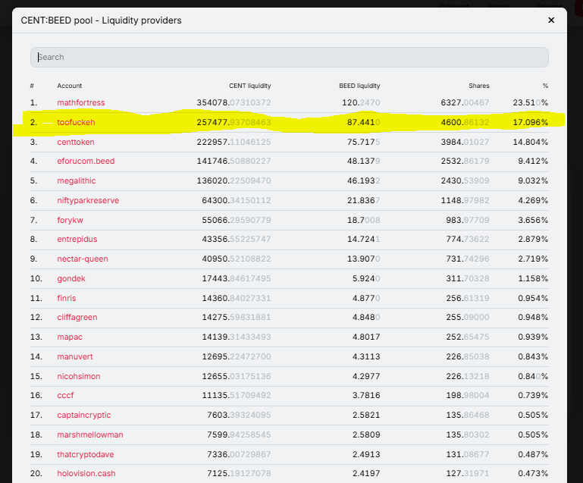Click the Search input field

[x=289, y=57]
